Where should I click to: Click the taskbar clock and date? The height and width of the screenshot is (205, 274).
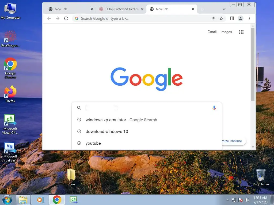pyautogui.click(x=260, y=200)
